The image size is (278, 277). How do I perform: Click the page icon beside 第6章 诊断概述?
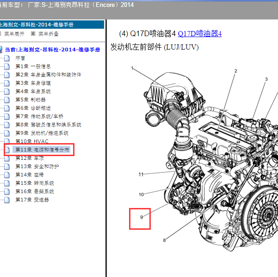pyautogui.click(x=7, y=108)
